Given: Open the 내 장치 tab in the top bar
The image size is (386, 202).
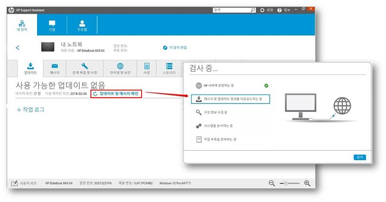Looking at the screenshot, I should [22, 25].
